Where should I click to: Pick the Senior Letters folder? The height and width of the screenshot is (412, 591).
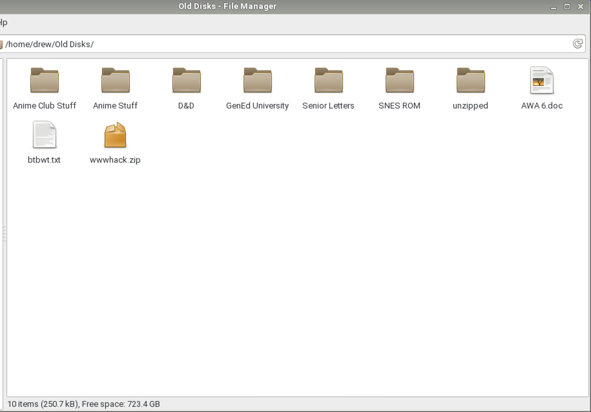(x=328, y=81)
